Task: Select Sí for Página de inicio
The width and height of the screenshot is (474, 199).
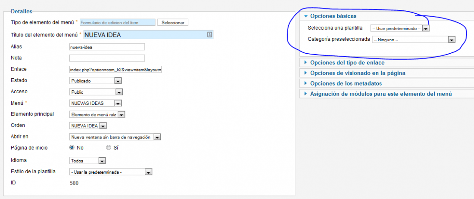Action: 108,148
